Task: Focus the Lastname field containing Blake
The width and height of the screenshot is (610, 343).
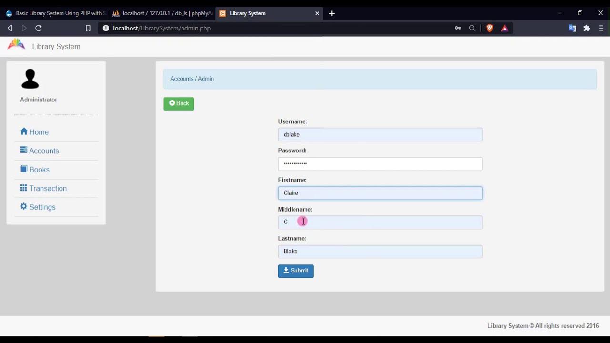Action: (x=380, y=252)
